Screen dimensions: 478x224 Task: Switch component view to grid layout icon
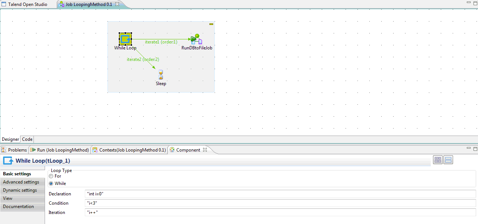point(438,160)
